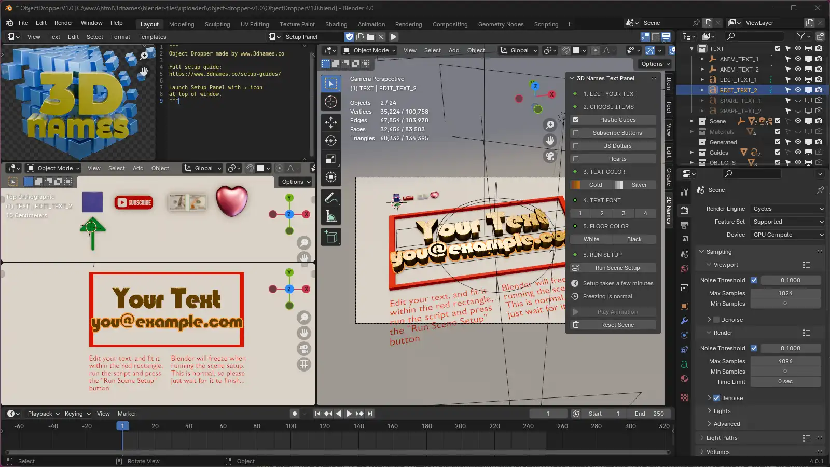Open the View Layer properties tab icon
Screen dimensions: 830x467
point(684,240)
